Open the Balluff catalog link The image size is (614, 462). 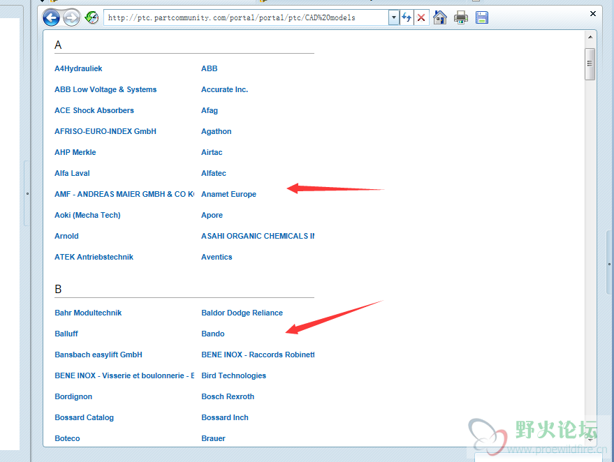pyautogui.click(x=66, y=334)
